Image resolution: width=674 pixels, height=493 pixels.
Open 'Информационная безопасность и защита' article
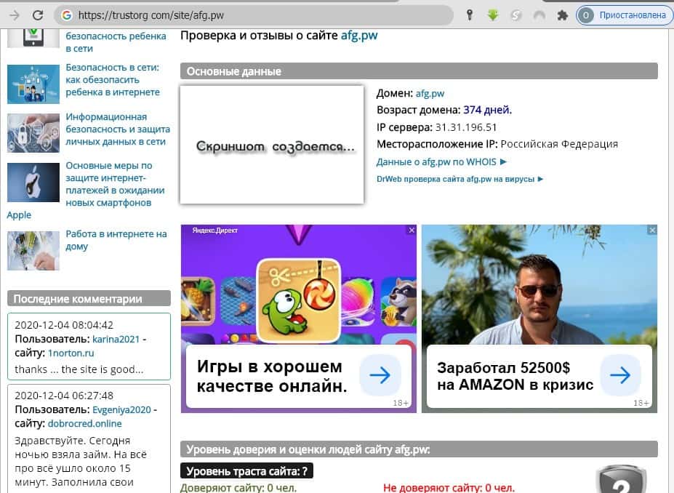coord(117,129)
